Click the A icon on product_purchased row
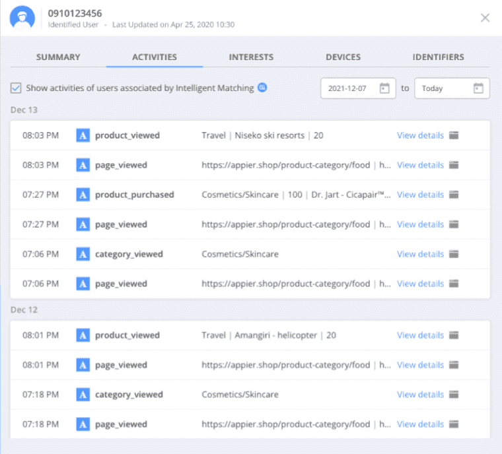502x454 pixels. click(83, 195)
